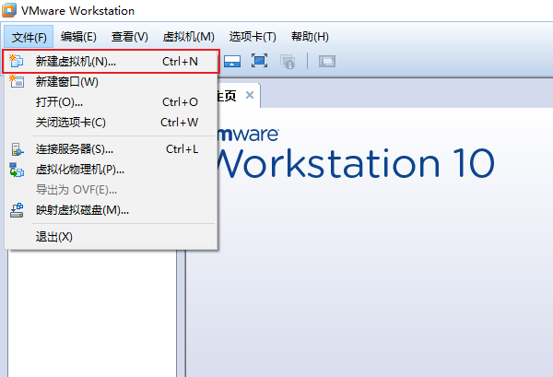Image resolution: width=553 pixels, height=377 pixels.
Task: Click the map virtual disk icon
Action: coord(17,210)
